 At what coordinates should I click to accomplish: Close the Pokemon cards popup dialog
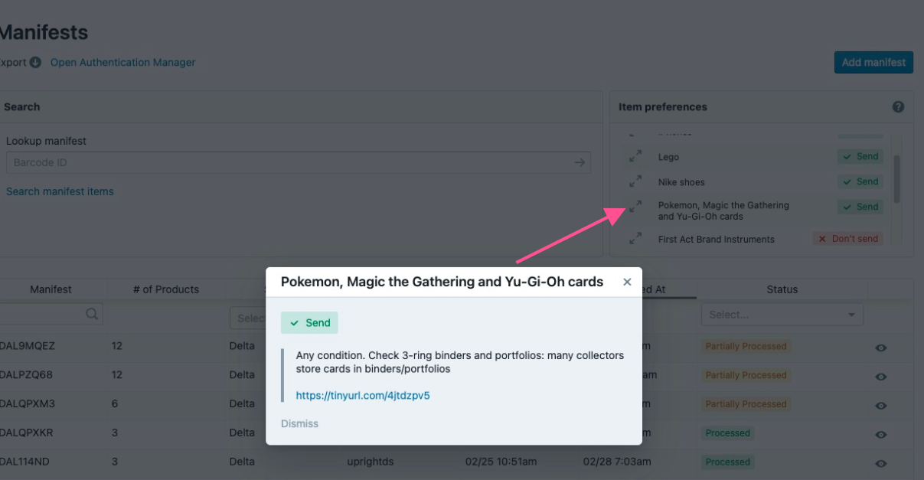click(627, 282)
